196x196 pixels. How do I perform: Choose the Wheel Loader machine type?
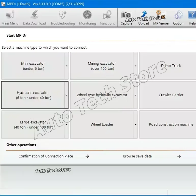coord(102,124)
